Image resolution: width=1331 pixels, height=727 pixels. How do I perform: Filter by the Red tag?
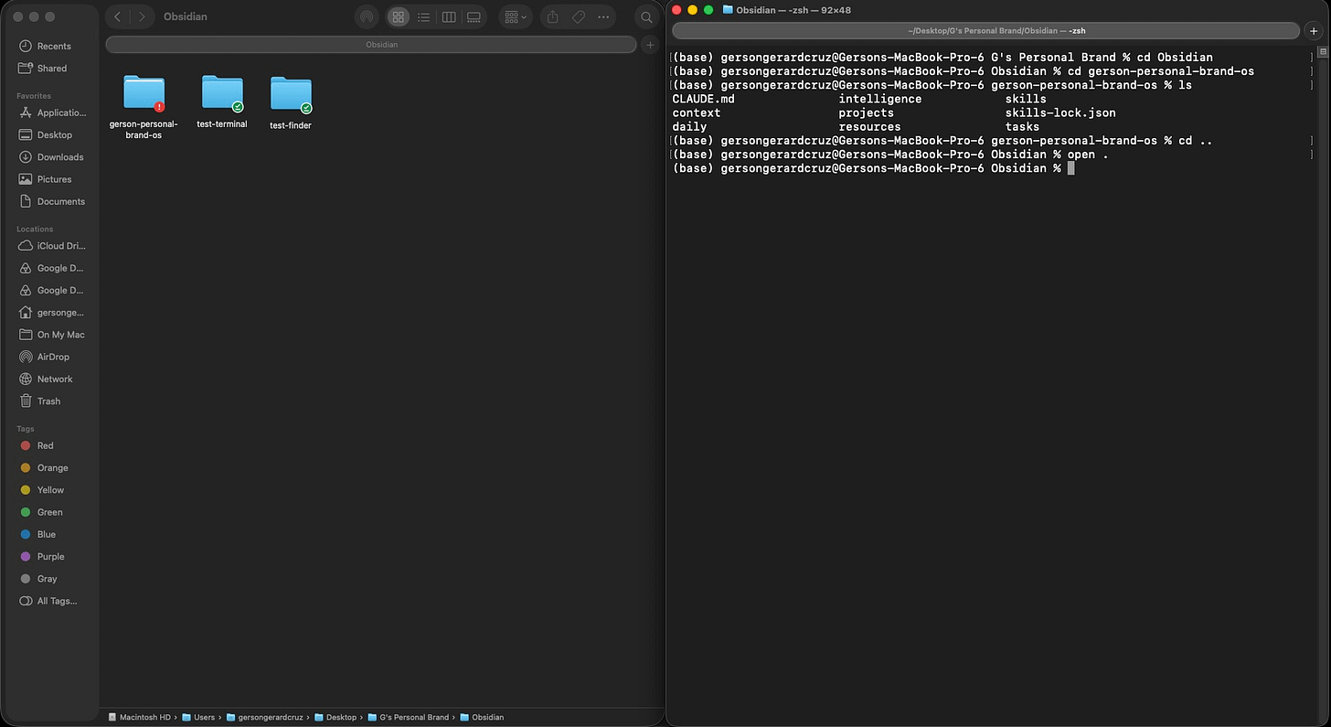pyautogui.click(x=37, y=445)
